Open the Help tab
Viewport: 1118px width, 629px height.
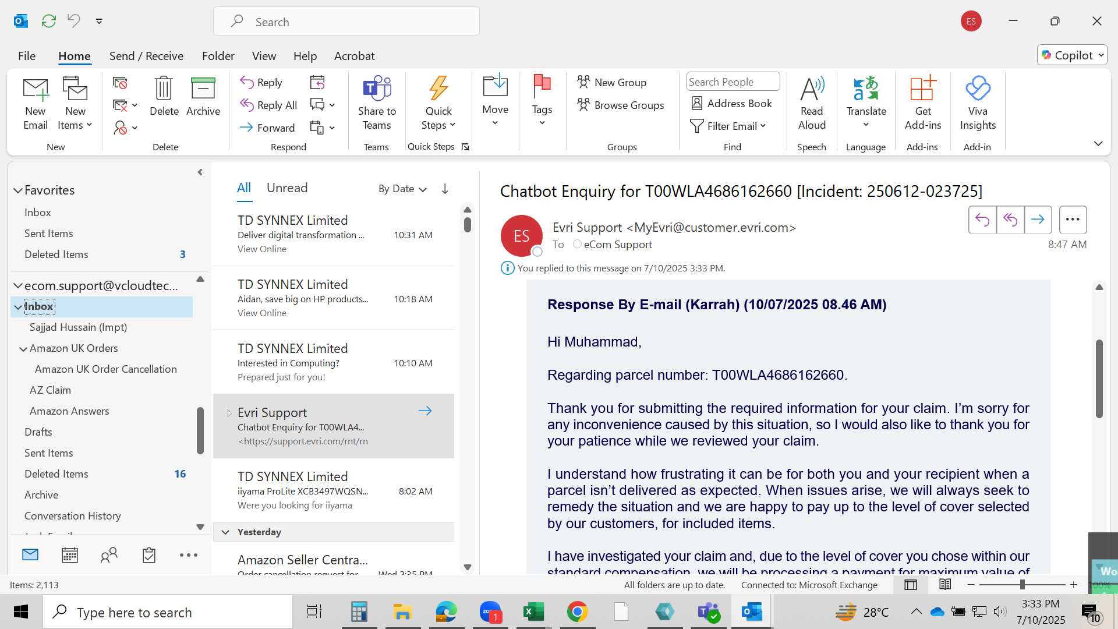[x=305, y=56]
